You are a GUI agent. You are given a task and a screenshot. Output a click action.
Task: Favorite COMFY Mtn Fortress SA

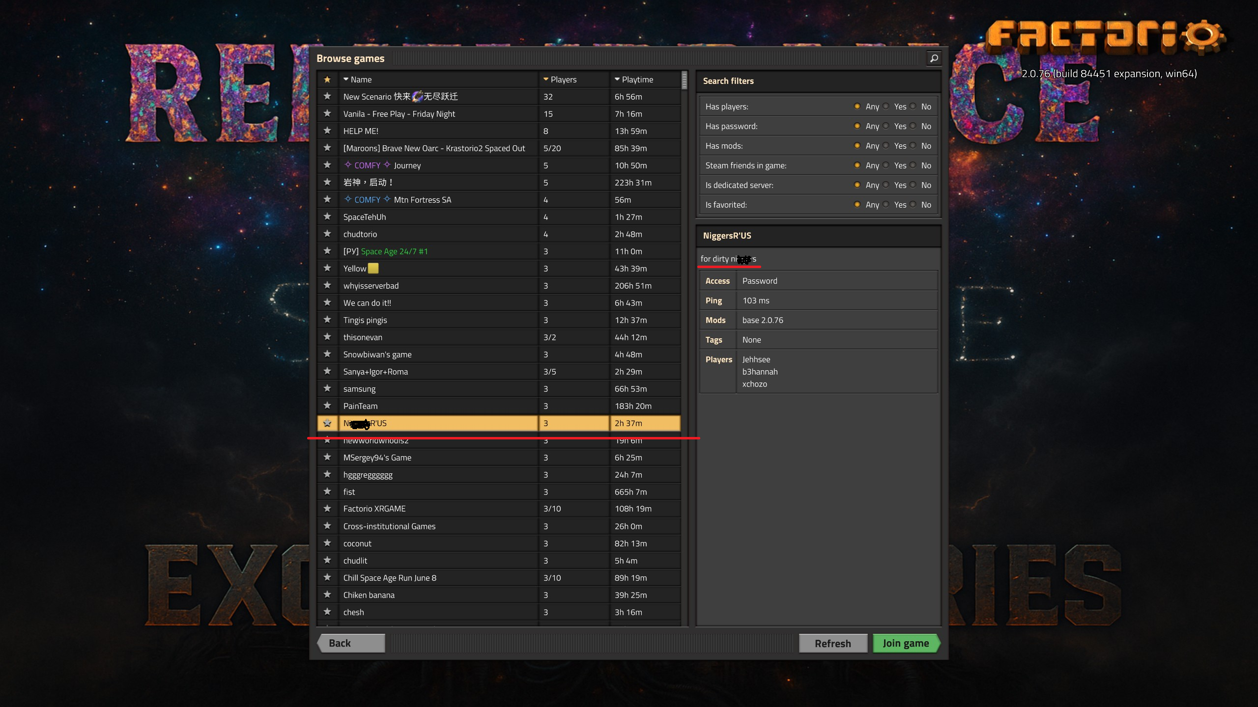tap(327, 200)
